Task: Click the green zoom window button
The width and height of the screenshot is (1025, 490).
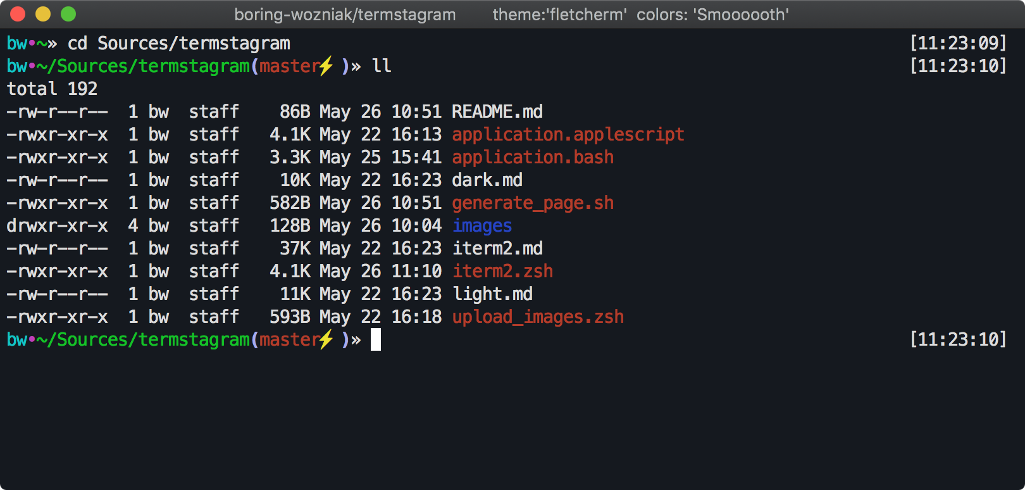Action: (68, 14)
